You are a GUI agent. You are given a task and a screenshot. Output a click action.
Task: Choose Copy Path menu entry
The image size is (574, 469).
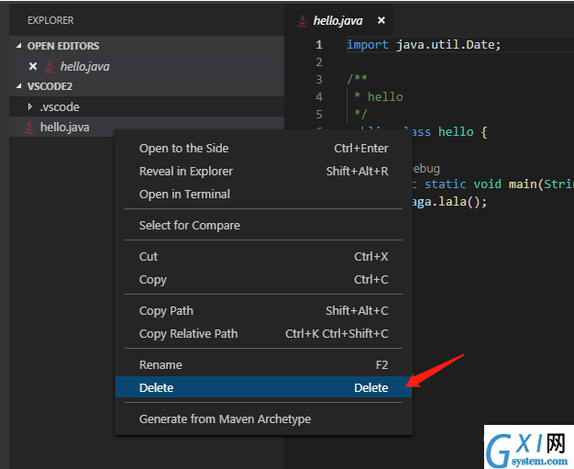263,311
